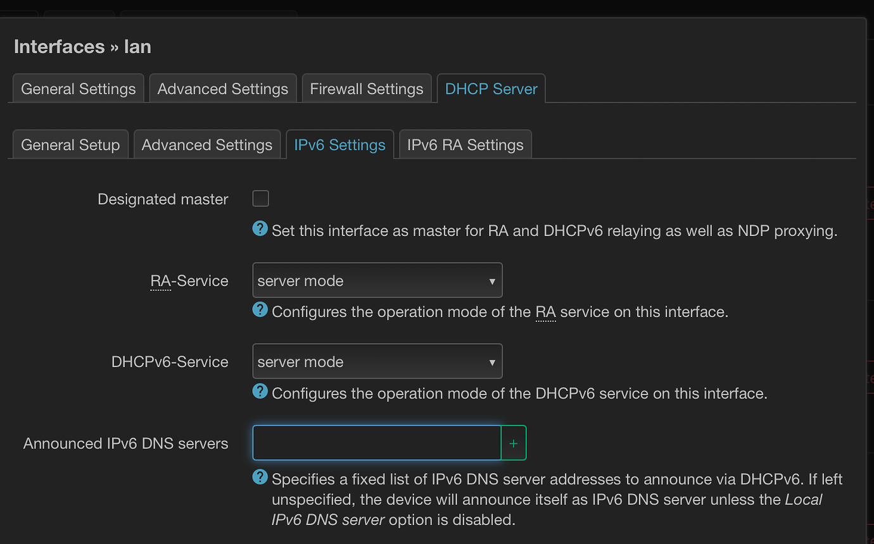The image size is (874, 544).
Task: Click the dropdown arrow on DHCPv6-Service field
Action: 493,361
